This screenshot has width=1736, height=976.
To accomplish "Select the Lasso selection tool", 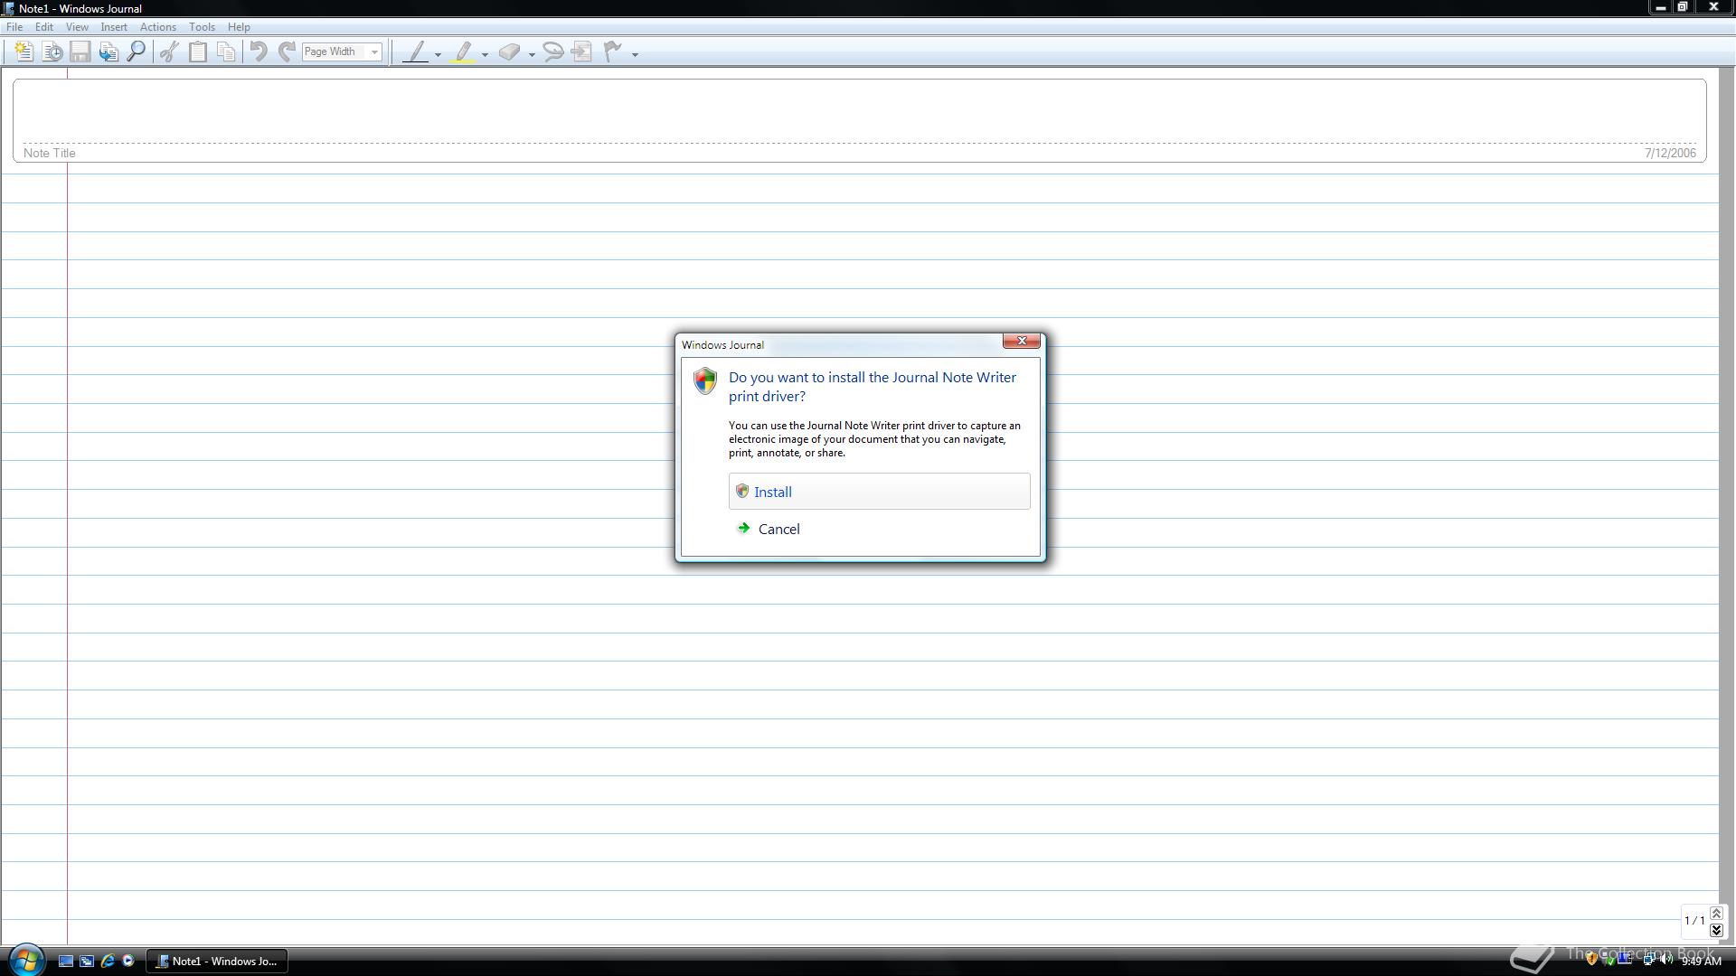I will (552, 52).
